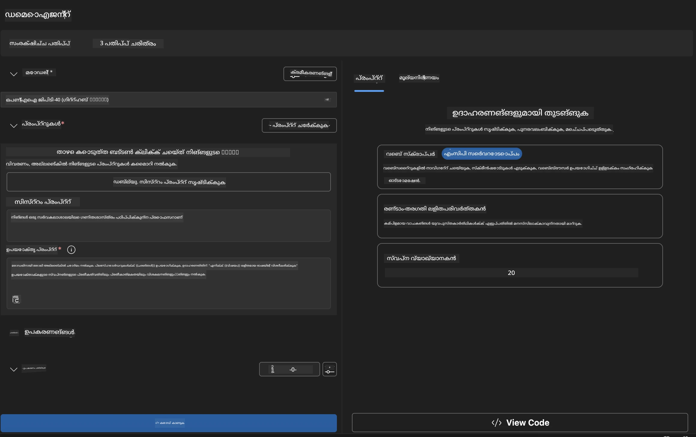Switch to the പ്രോംപ്റ്റ് tab

[x=369, y=78]
